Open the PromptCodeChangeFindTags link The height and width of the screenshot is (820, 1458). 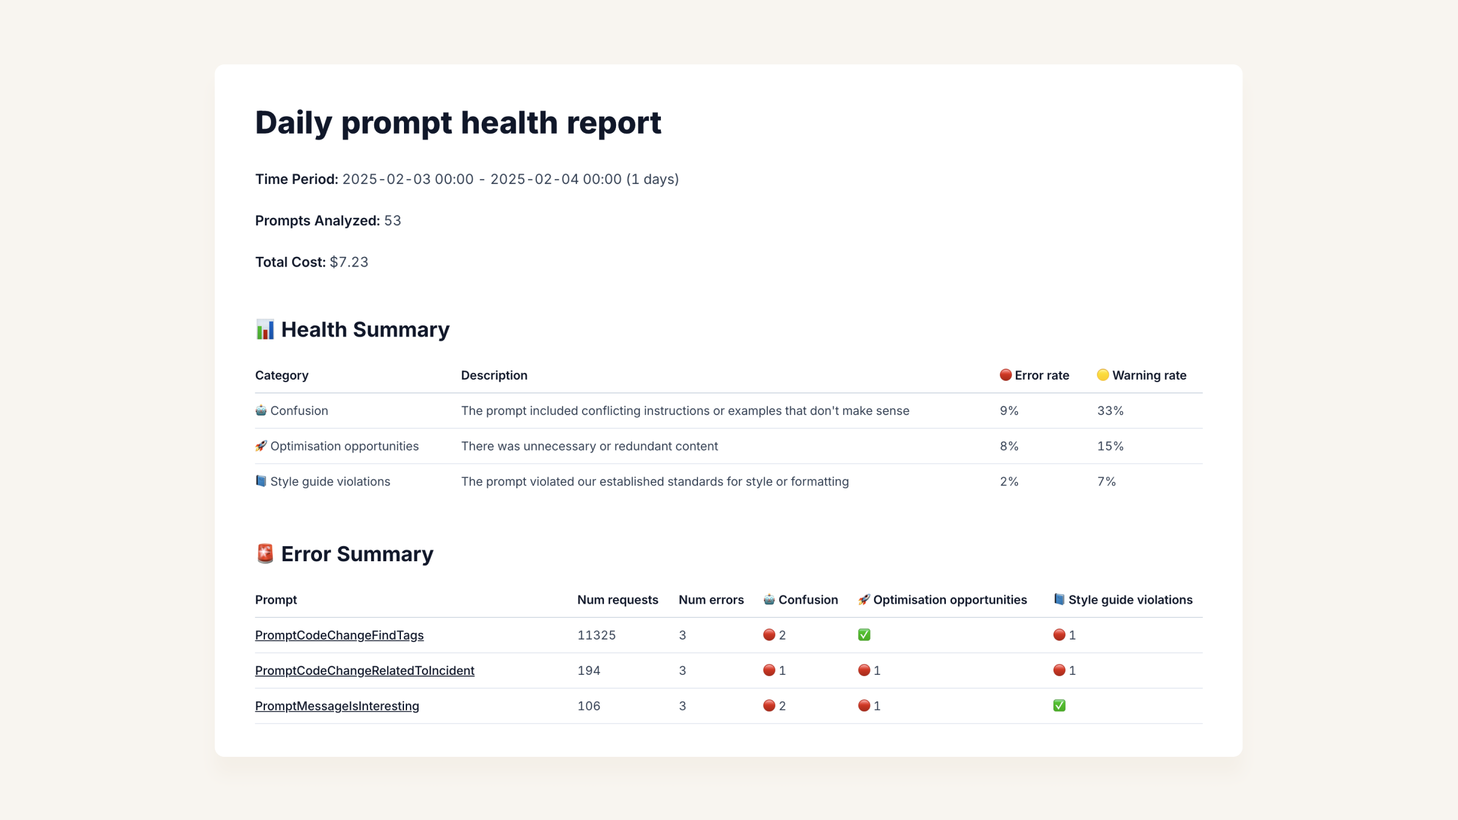click(339, 635)
